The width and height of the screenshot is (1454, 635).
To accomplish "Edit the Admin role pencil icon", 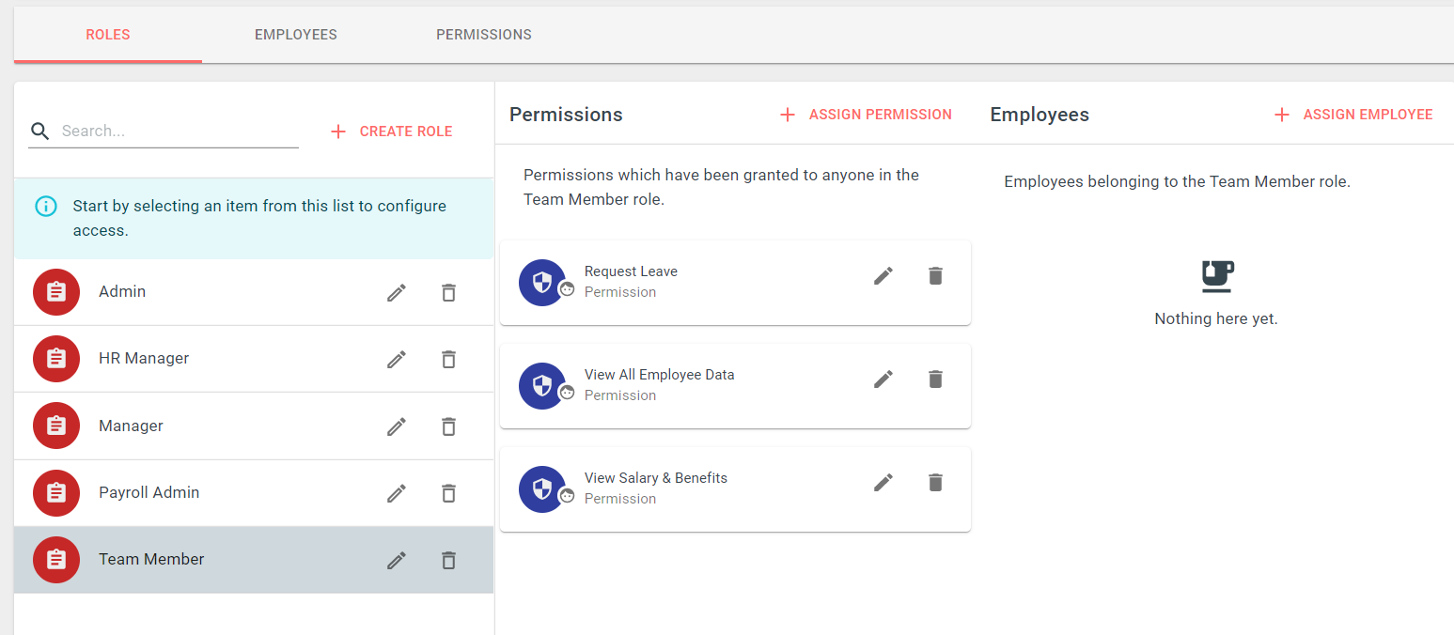I will (x=397, y=293).
